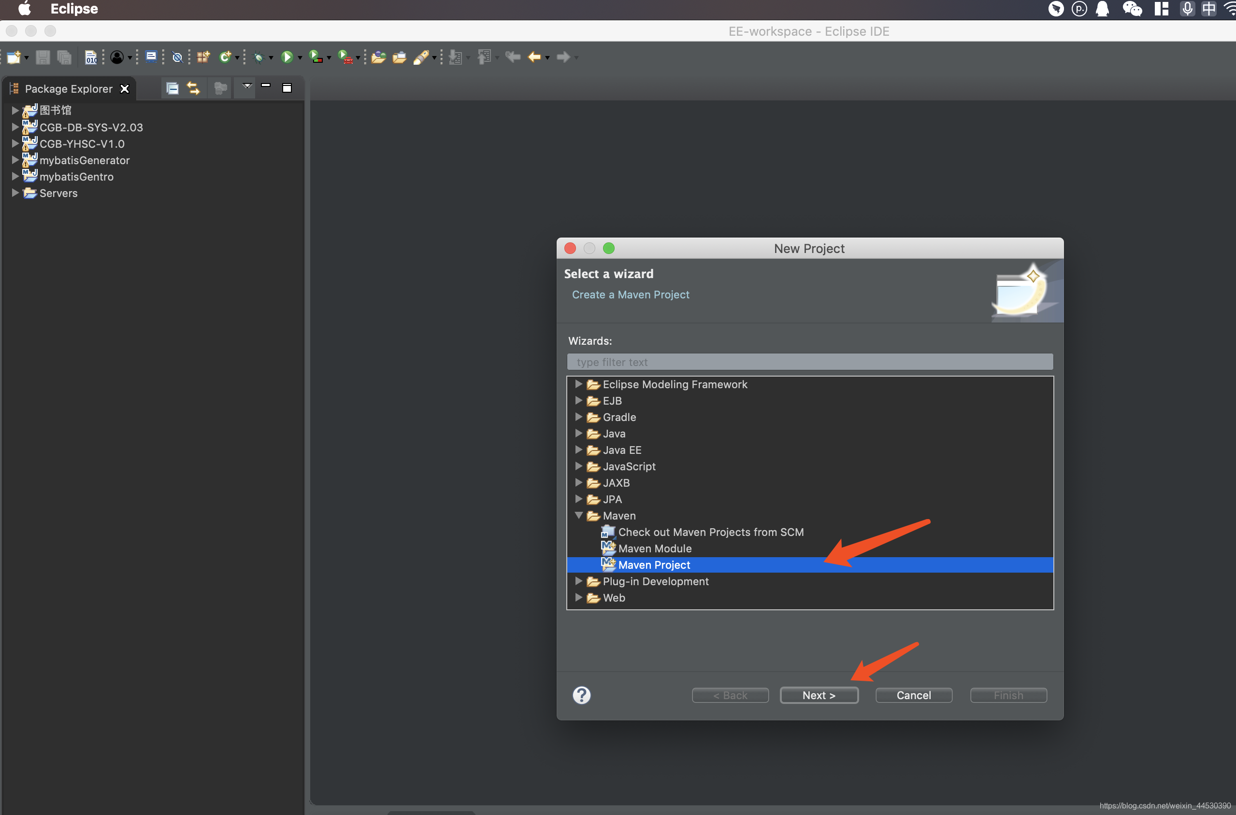Open the Console display toolbar icon
The height and width of the screenshot is (815, 1236).
pos(151,56)
